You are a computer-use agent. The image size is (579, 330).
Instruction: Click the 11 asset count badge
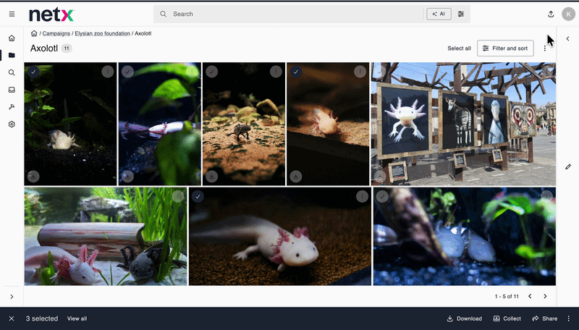click(x=67, y=48)
